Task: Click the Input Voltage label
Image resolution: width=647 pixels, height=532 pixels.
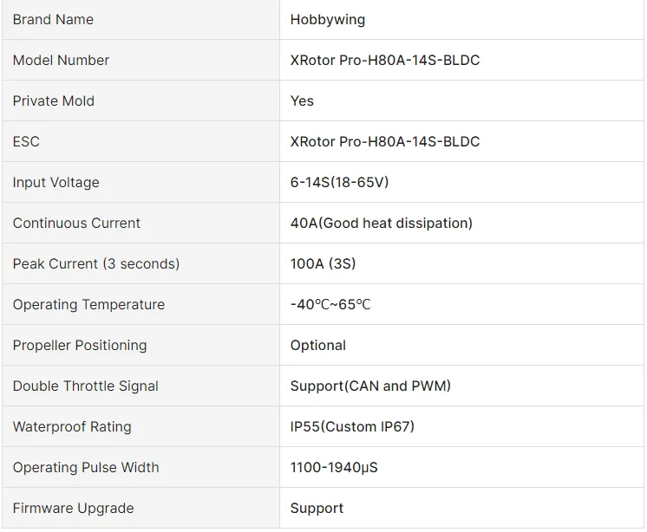Action: point(56,183)
